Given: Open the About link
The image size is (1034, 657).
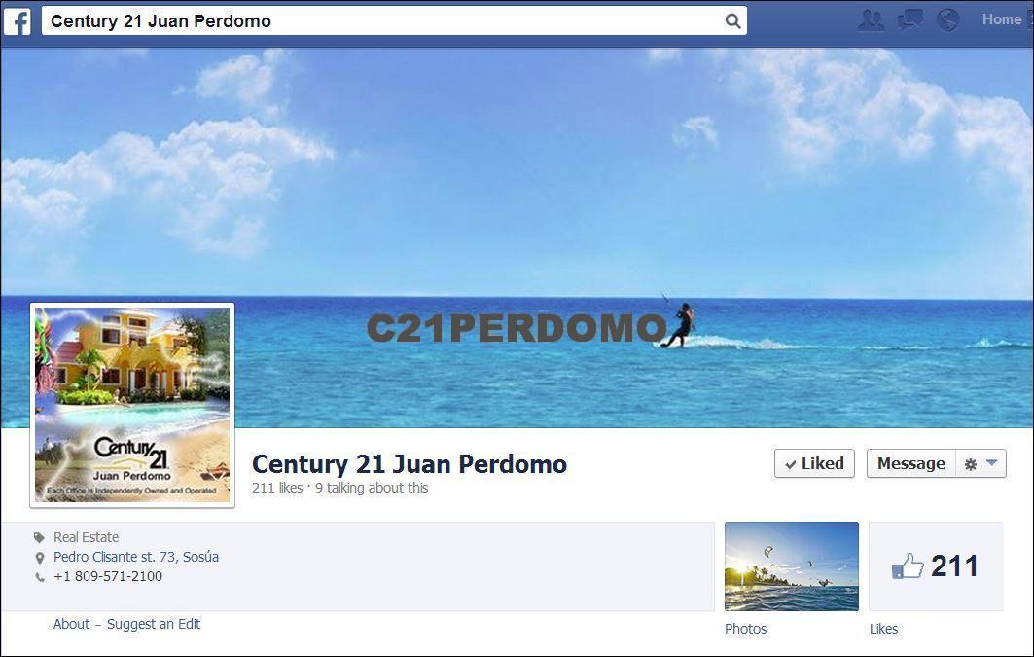Looking at the screenshot, I should click(71, 624).
